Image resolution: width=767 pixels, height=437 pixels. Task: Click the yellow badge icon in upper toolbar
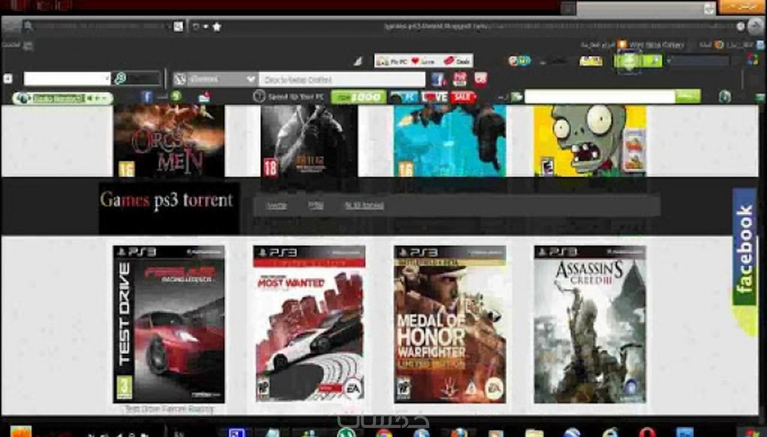pyautogui.click(x=591, y=61)
